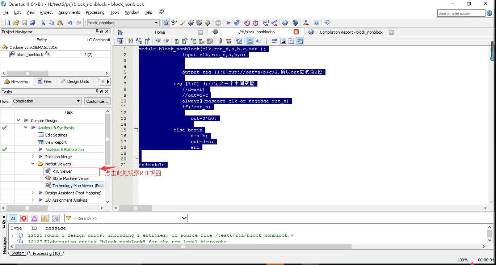This screenshot has width=496, height=265.
Task: Click the Customize... button
Action: pos(97,101)
